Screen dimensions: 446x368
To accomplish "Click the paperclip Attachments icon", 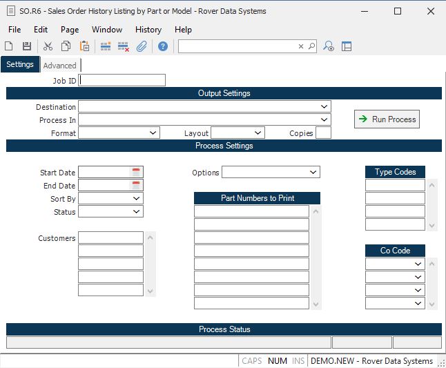I will [142, 46].
